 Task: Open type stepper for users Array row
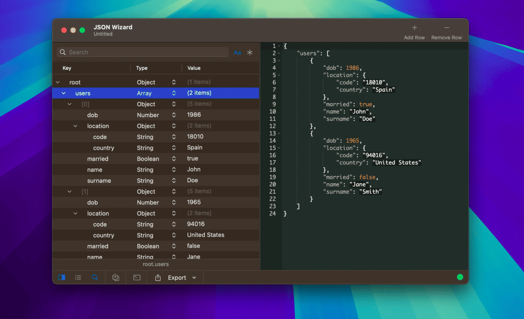coord(174,93)
